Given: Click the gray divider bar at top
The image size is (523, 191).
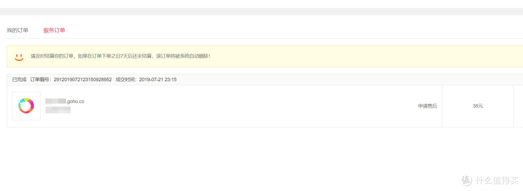Looking at the screenshot, I should [x=261, y=12].
